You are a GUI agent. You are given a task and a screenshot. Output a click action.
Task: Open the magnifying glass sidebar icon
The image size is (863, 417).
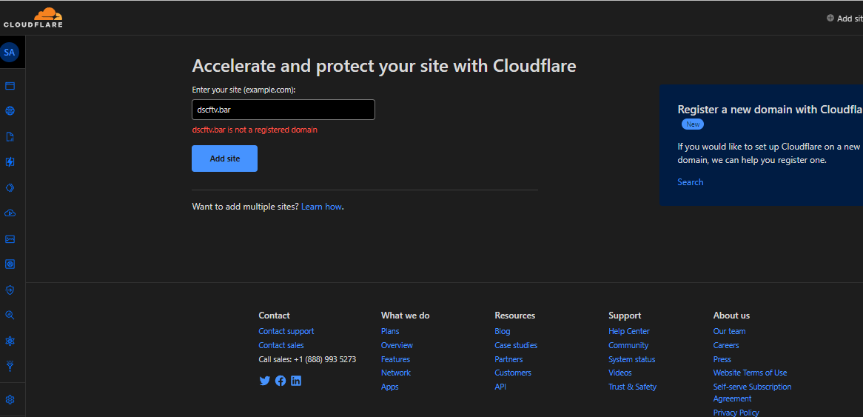pos(10,315)
